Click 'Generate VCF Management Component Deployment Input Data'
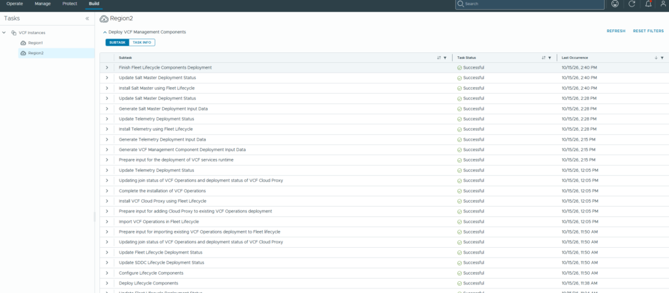 [x=182, y=150]
